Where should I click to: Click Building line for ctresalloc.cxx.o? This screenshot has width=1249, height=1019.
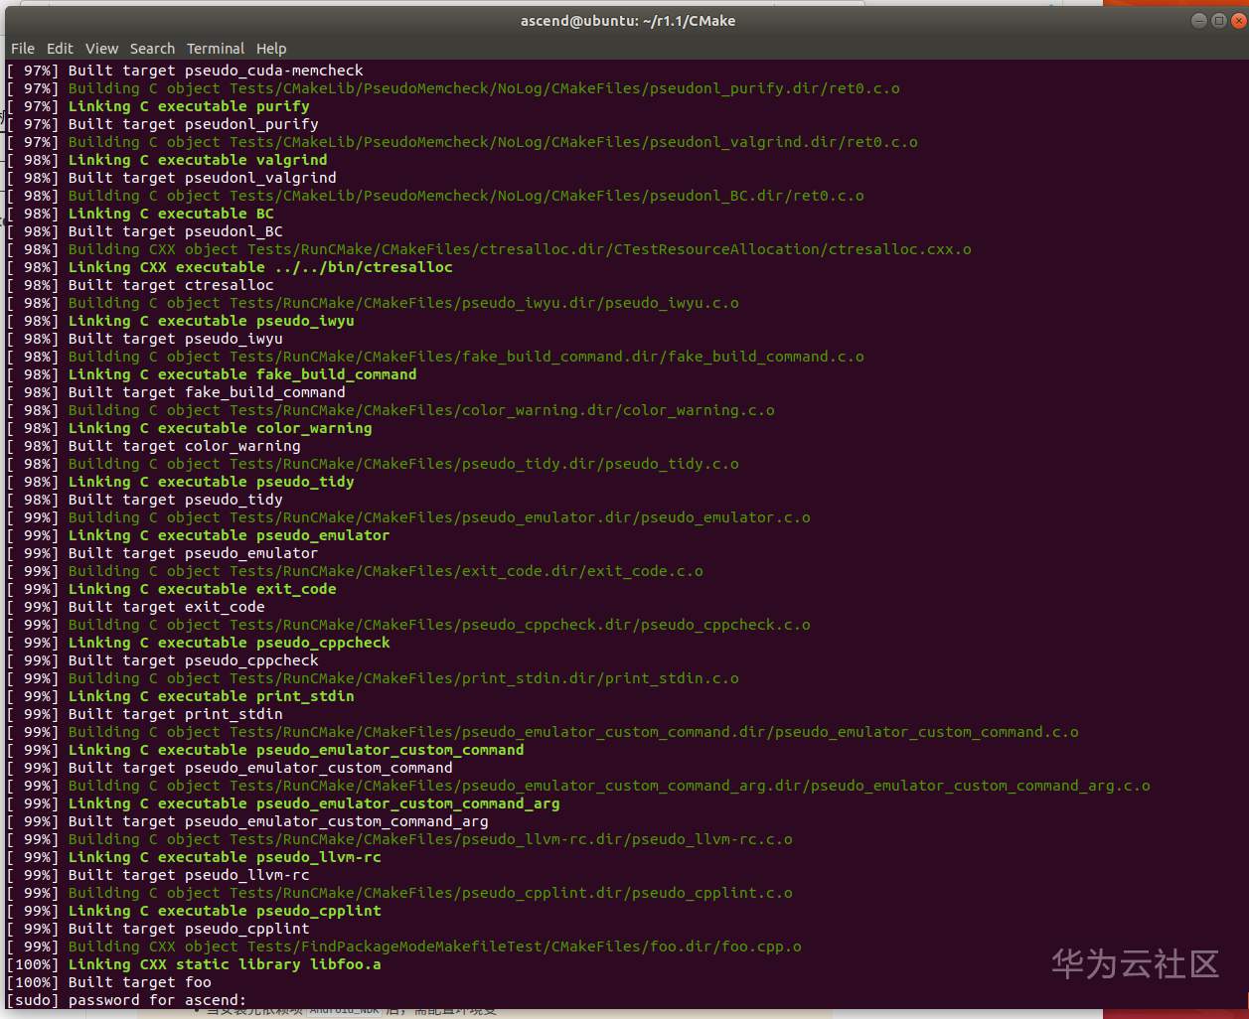pyautogui.click(x=489, y=249)
